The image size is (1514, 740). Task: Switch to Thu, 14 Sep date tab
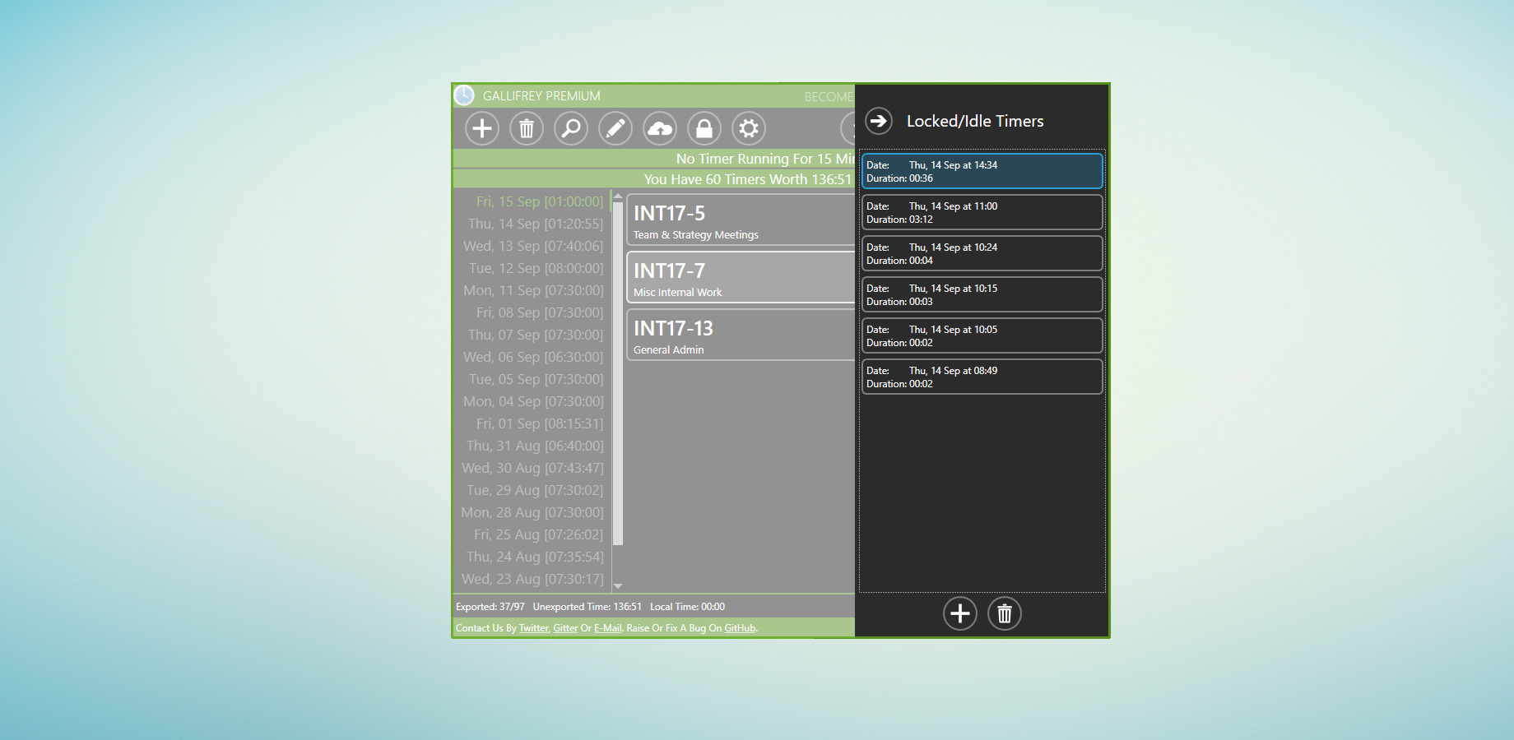[536, 224]
